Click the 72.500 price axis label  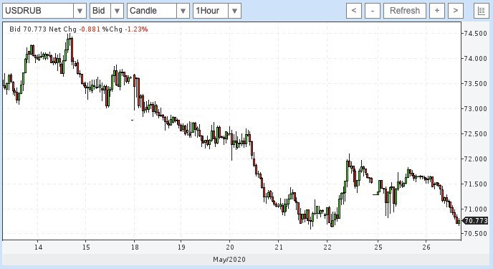coord(475,134)
